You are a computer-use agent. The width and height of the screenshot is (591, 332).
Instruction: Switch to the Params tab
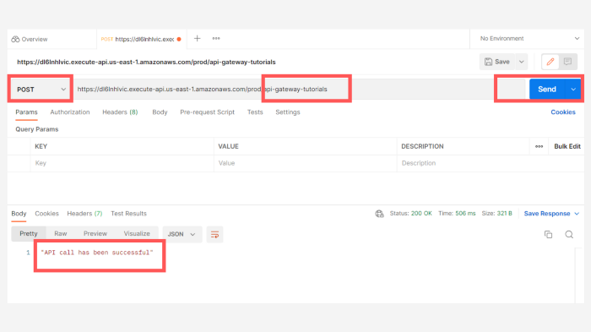click(26, 112)
